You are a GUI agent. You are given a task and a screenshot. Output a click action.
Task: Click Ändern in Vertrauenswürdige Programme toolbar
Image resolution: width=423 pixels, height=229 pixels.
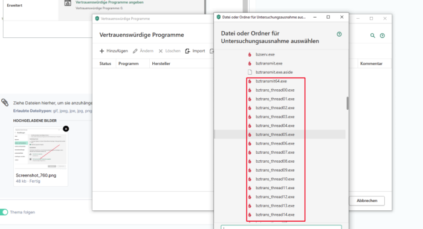[143, 51]
